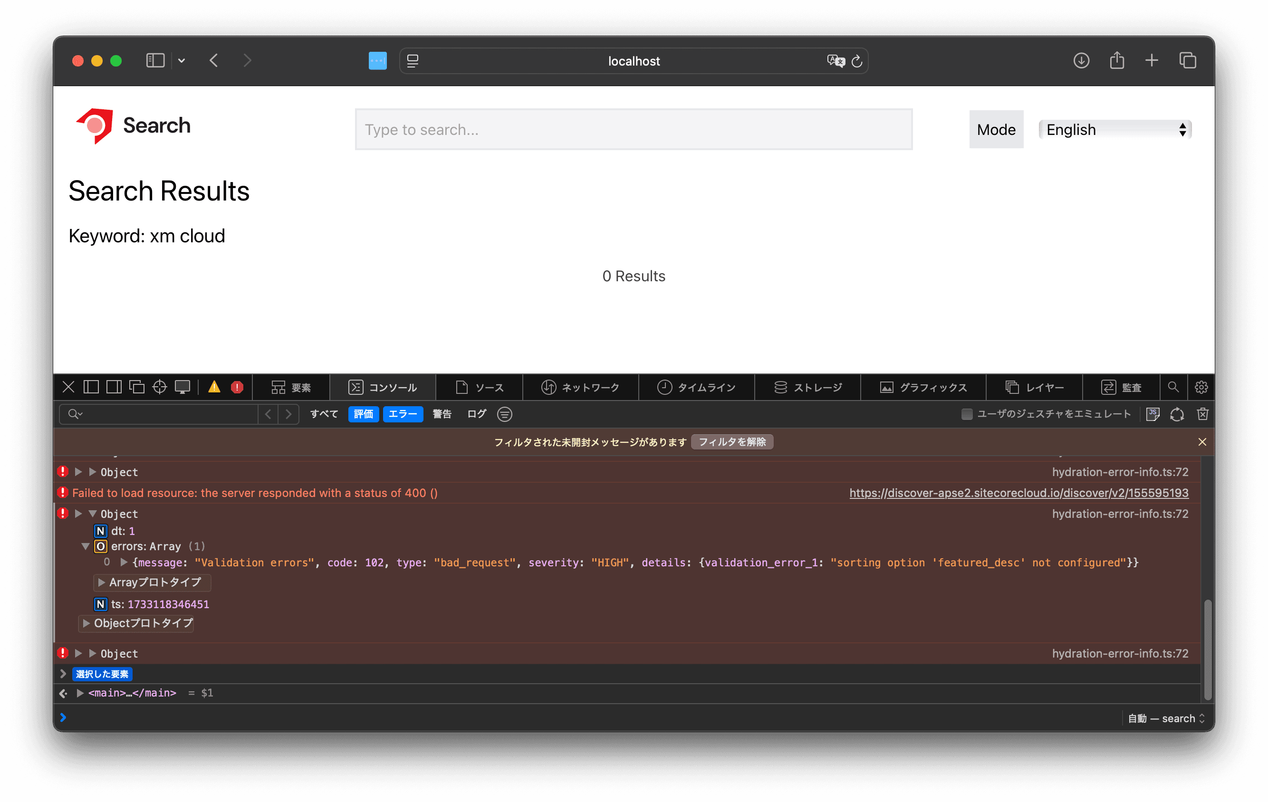The width and height of the screenshot is (1268, 802).
Task: Open the discover-apse2.sitecorecloud.io link
Action: point(1018,493)
